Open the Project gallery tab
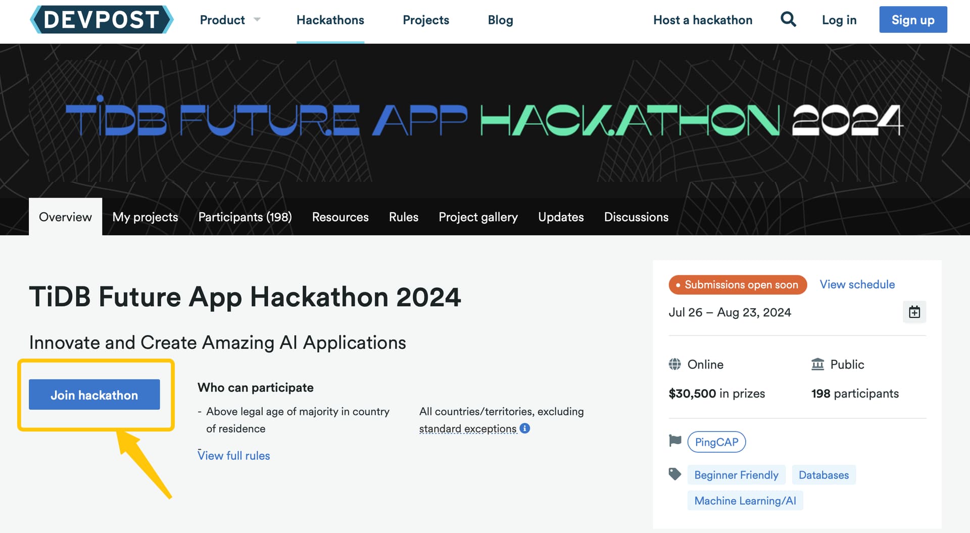The height and width of the screenshot is (533, 970). [478, 217]
